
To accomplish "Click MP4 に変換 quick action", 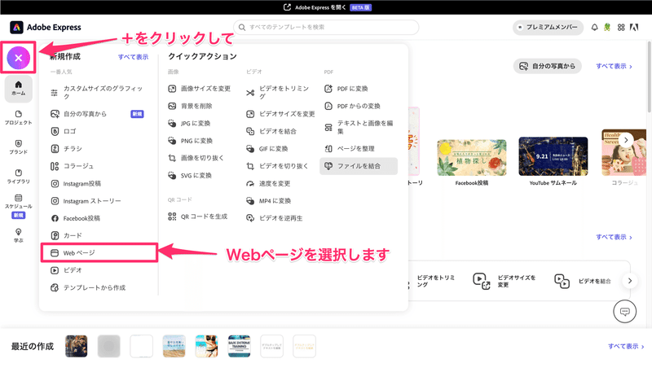I will click(x=269, y=201).
